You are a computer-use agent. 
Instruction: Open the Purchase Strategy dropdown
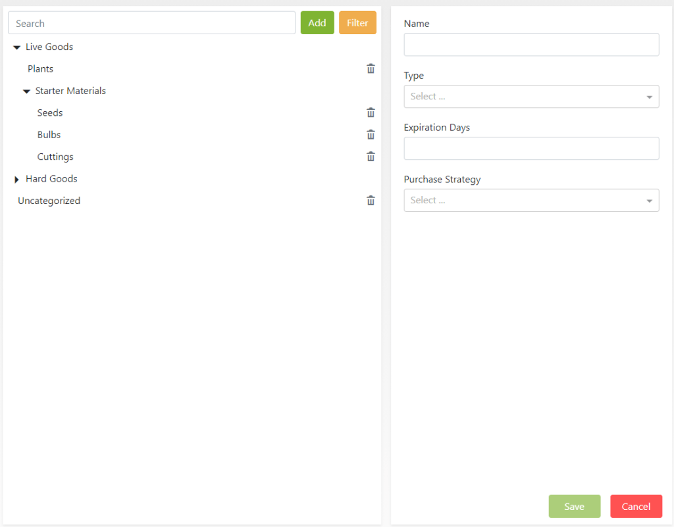tap(531, 201)
